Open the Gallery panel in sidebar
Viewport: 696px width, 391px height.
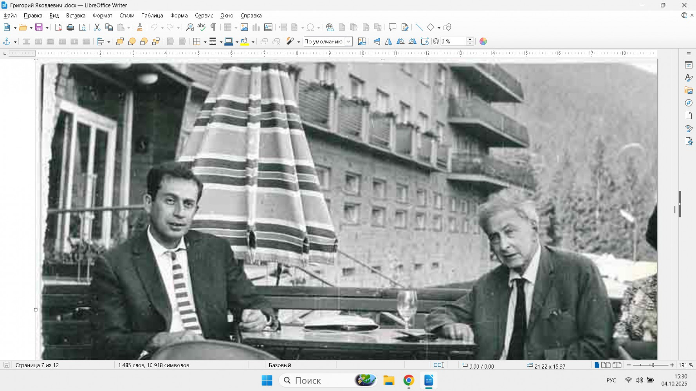click(689, 90)
